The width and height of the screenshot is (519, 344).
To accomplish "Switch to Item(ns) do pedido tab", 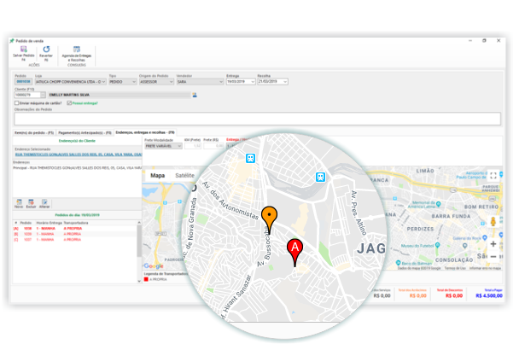I will [34, 133].
